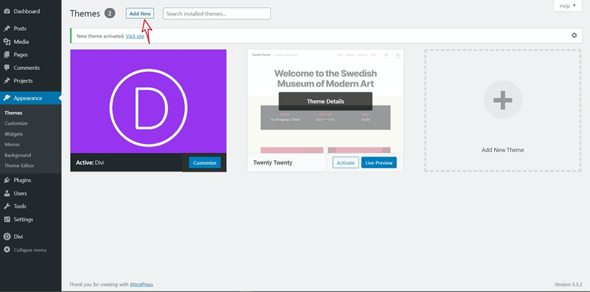Click the 'Themes' page heading
The image size is (590, 292).
coord(85,14)
